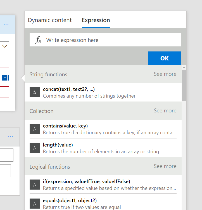Open the top card's ellipsis menu
Image resolution: width=202 pixels, height=210 pixels.
[x=6, y=24]
